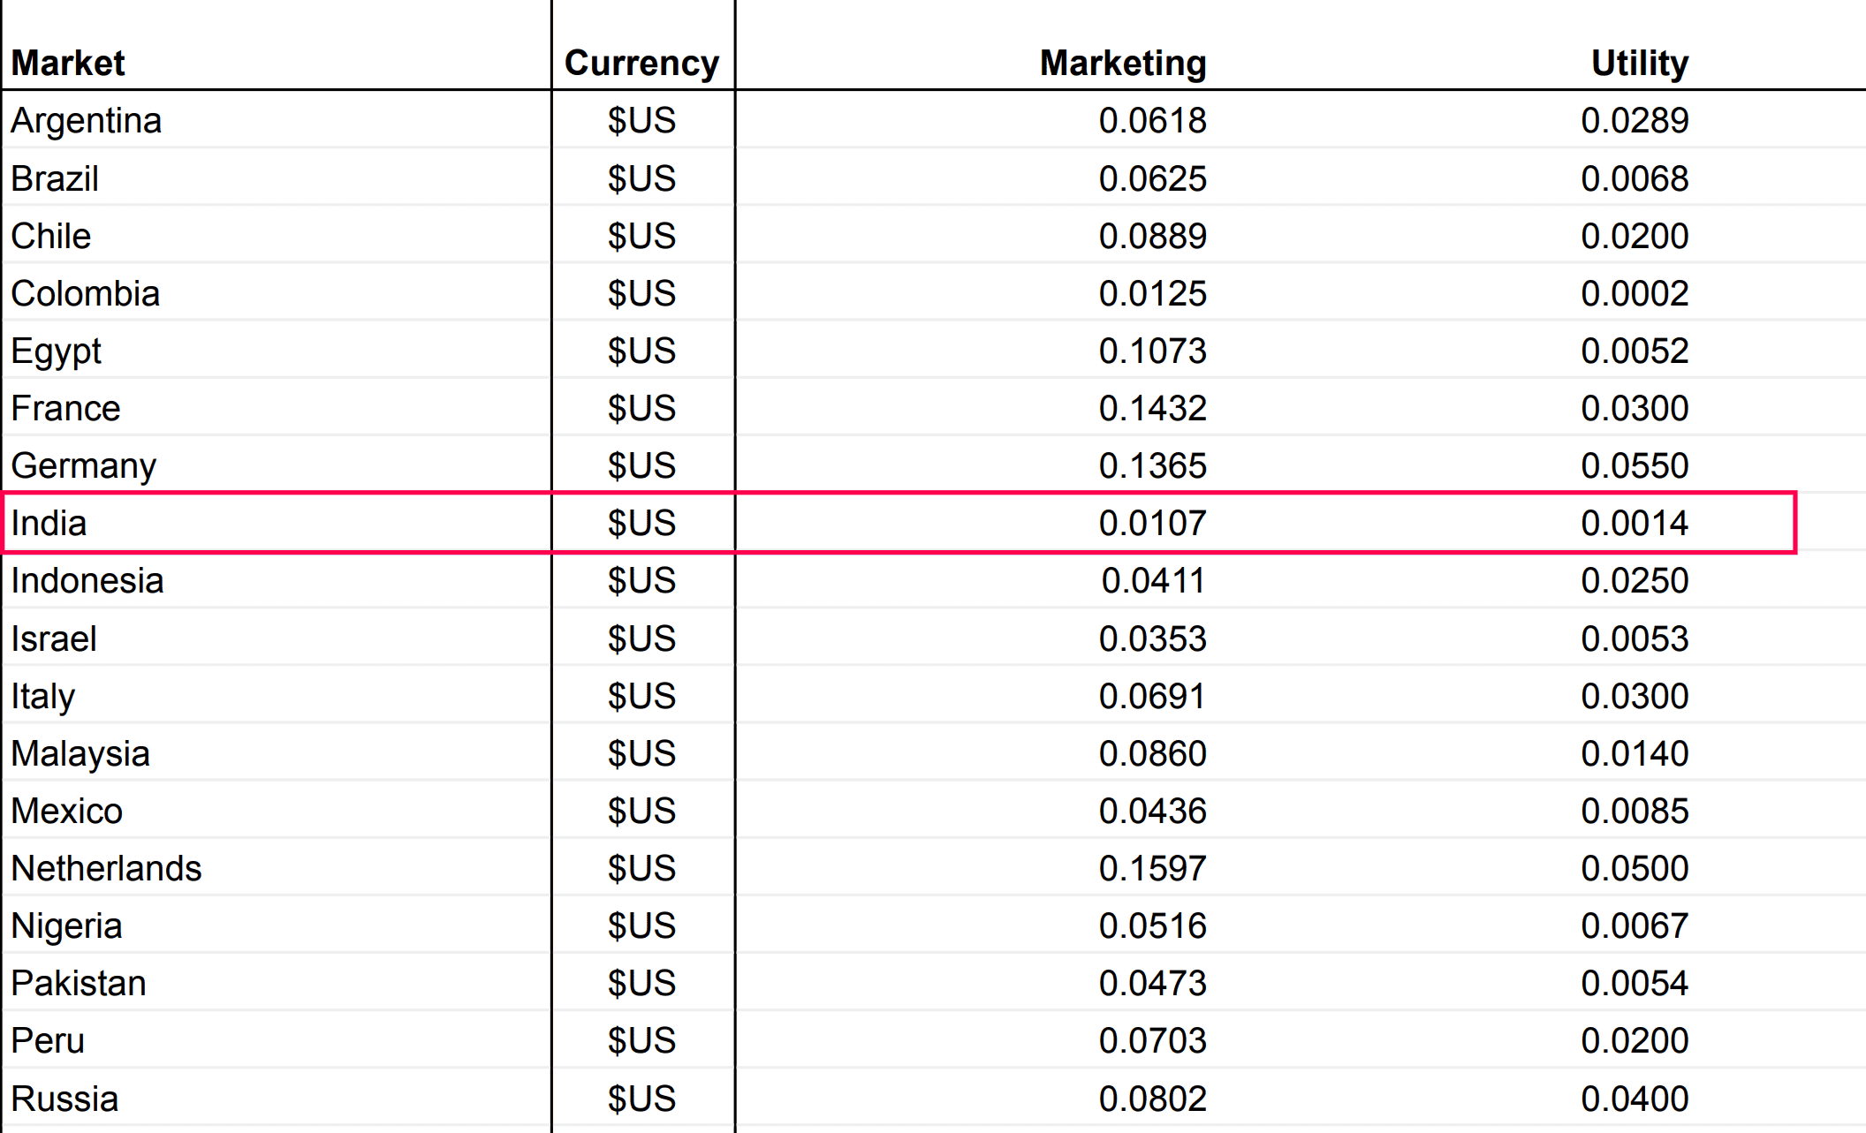Select Indonesia's marketing value 0.0411
The height and width of the screenshot is (1133, 1866).
tap(1152, 580)
